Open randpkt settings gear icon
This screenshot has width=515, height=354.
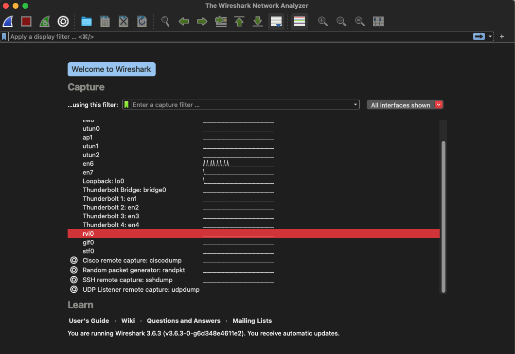click(74, 270)
